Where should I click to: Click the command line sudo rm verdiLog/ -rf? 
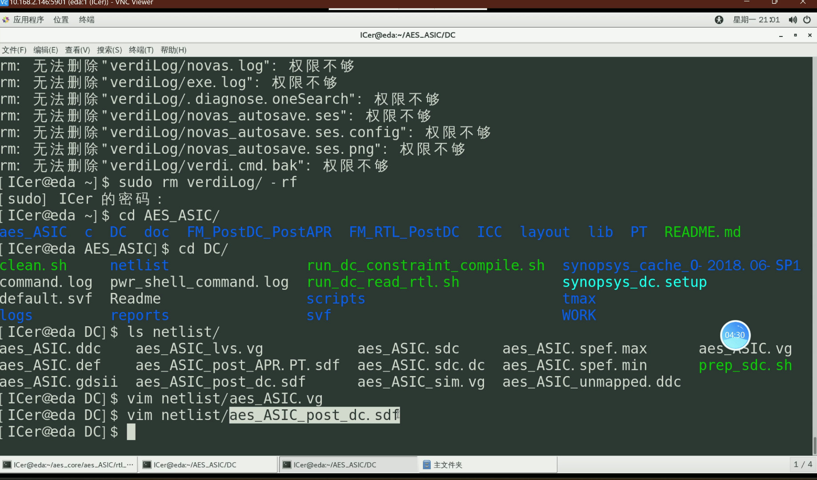(208, 182)
